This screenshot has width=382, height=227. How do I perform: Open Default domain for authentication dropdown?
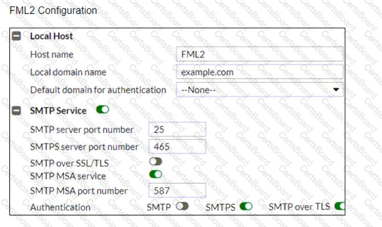[x=260, y=89]
